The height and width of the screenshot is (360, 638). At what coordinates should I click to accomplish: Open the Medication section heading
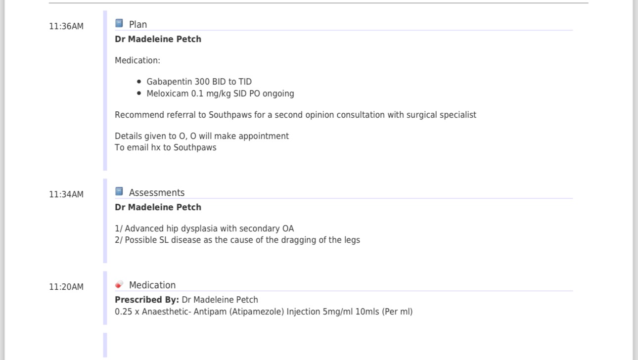tap(152, 285)
